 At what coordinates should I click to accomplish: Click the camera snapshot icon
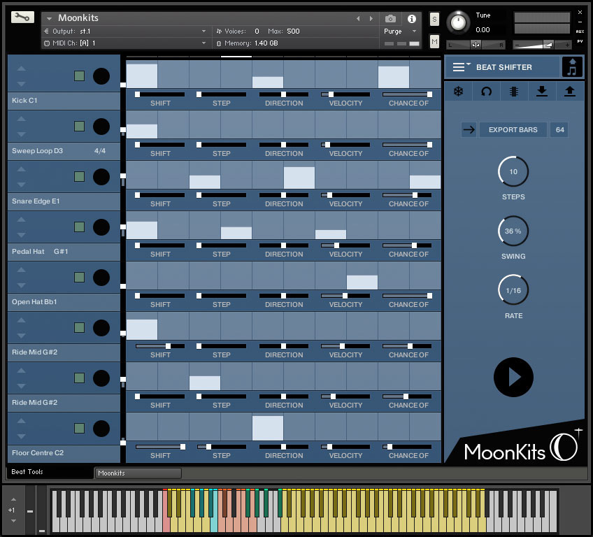click(x=390, y=19)
